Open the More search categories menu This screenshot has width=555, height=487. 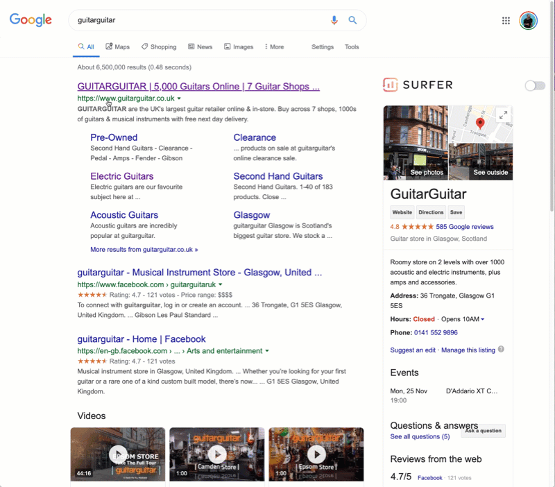pyautogui.click(x=274, y=47)
